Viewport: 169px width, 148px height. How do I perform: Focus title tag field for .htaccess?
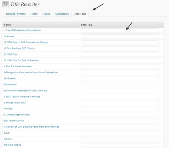(120, 36)
